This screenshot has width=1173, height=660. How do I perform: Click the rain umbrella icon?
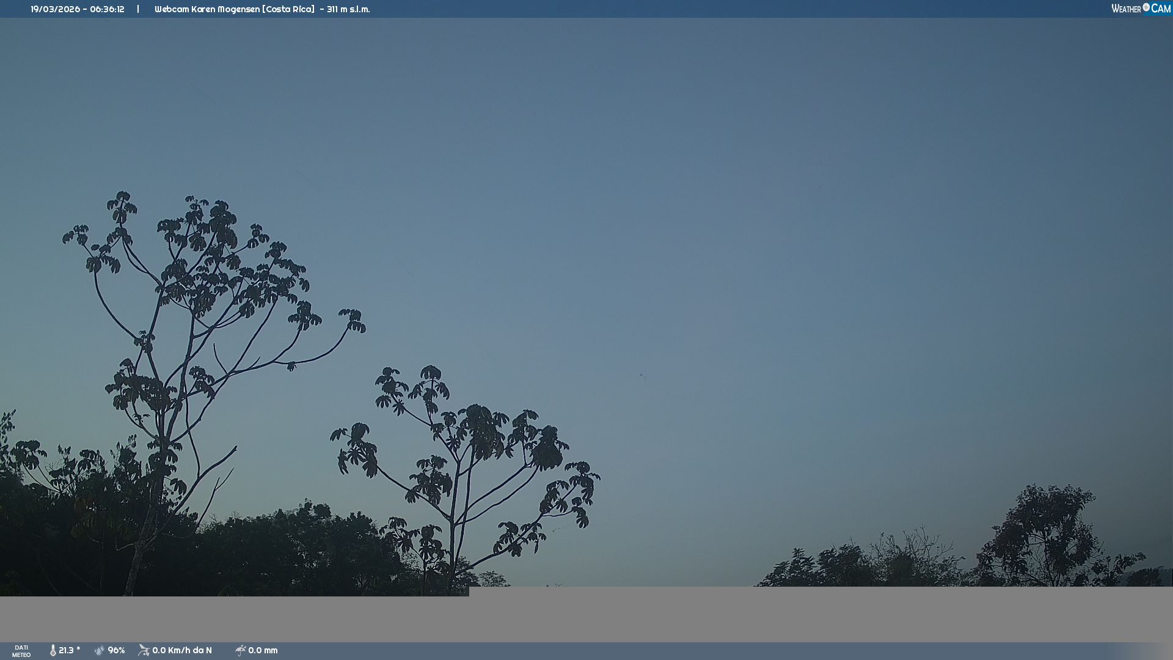[x=240, y=651]
